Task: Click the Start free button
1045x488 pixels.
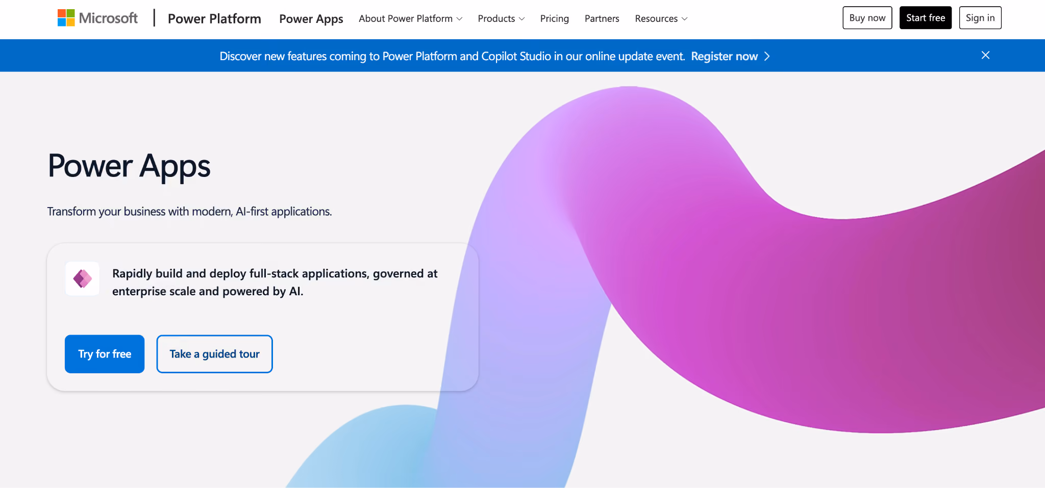Action: pyautogui.click(x=926, y=18)
